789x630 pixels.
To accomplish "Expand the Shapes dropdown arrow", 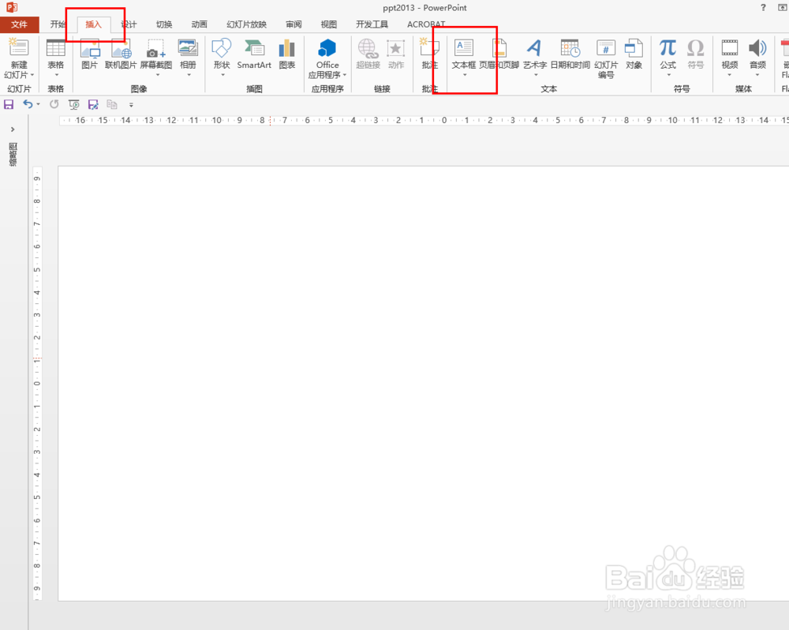I will (222, 75).
